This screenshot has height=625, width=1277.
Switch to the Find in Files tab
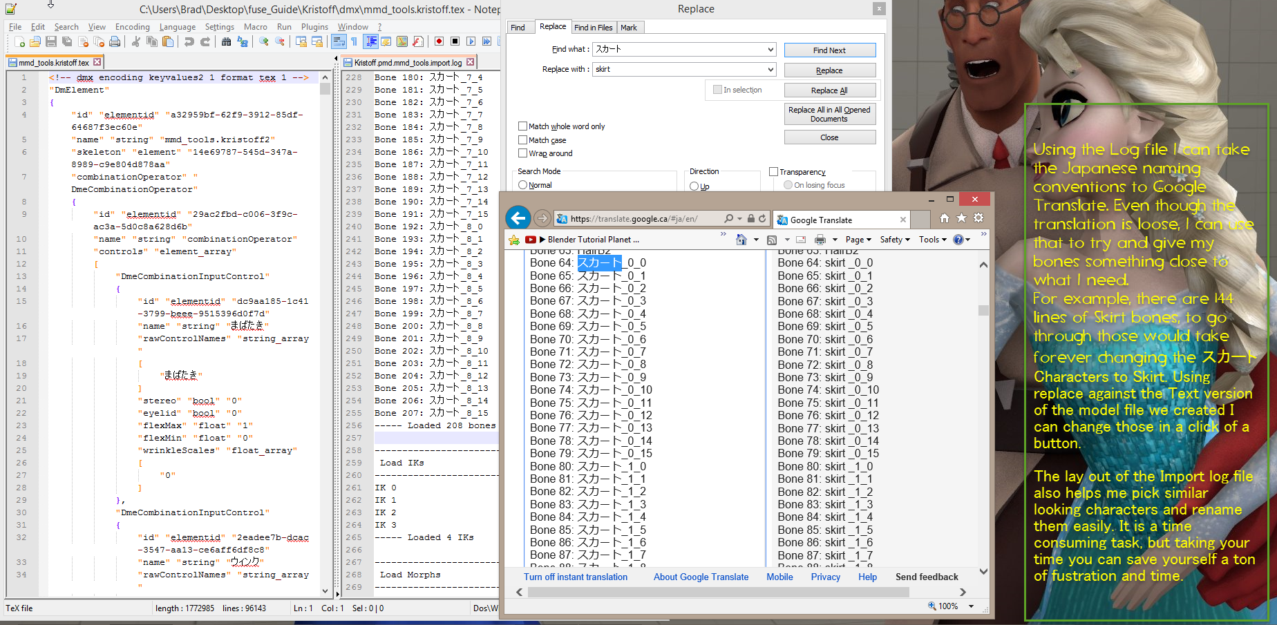(593, 28)
